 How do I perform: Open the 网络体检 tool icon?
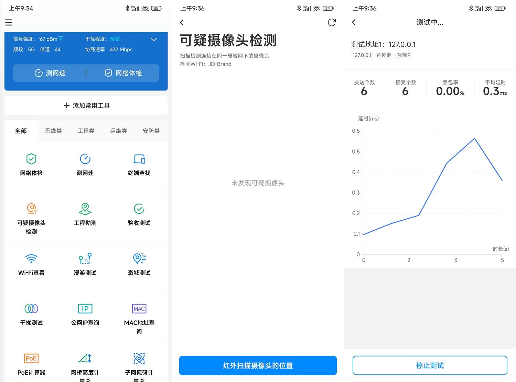[x=31, y=164]
